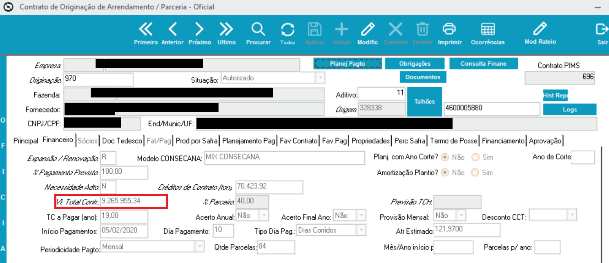Open the Ocorrências grid icon
Viewport: 609px width, 263px height.
488,30
